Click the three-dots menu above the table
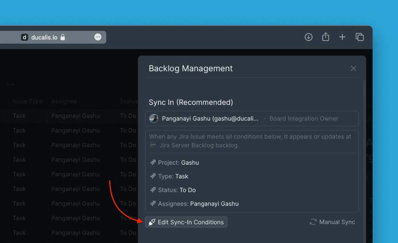 coord(10,85)
